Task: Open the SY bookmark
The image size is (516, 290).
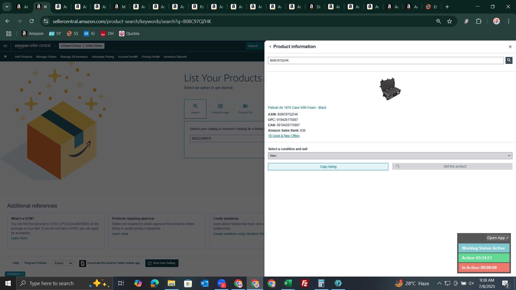Action: point(55,34)
